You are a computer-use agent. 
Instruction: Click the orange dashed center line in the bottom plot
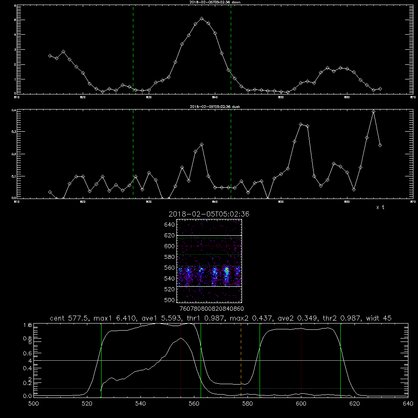pos(241,360)
